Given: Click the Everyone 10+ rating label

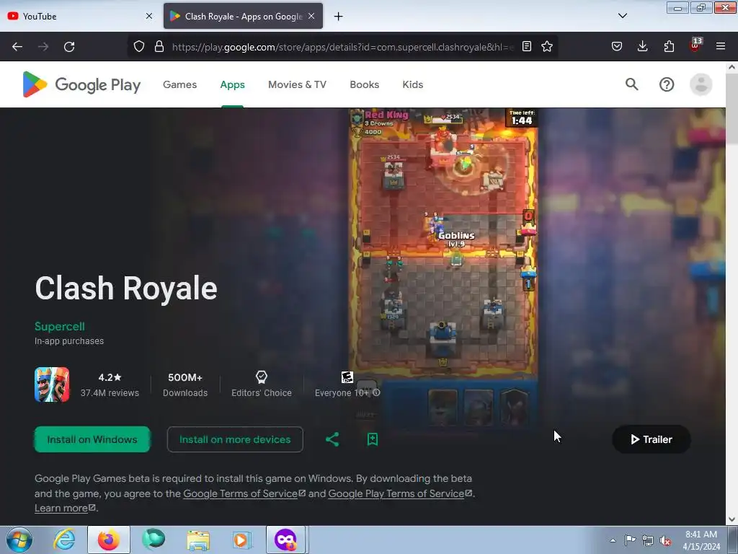Looking at the screenshot, I should [341, 393].
